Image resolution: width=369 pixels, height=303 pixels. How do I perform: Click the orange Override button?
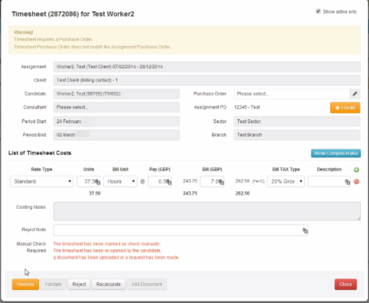click(25, 284)
